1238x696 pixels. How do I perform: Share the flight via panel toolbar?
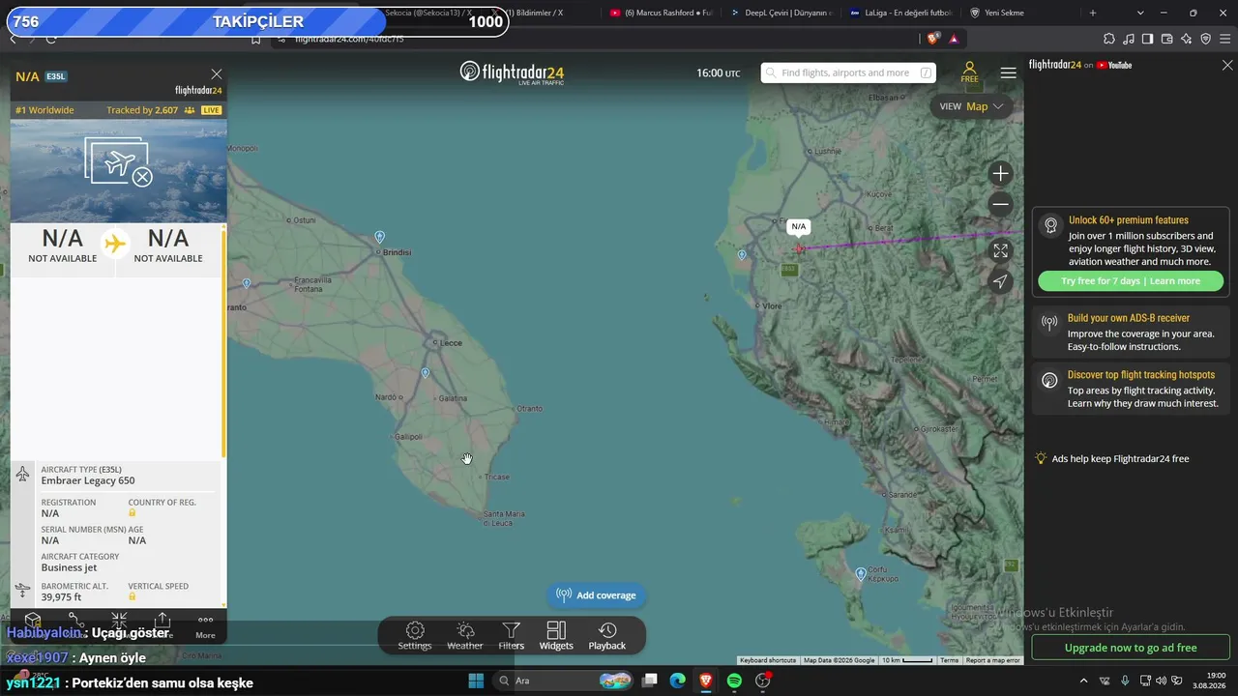coord(162,621)
